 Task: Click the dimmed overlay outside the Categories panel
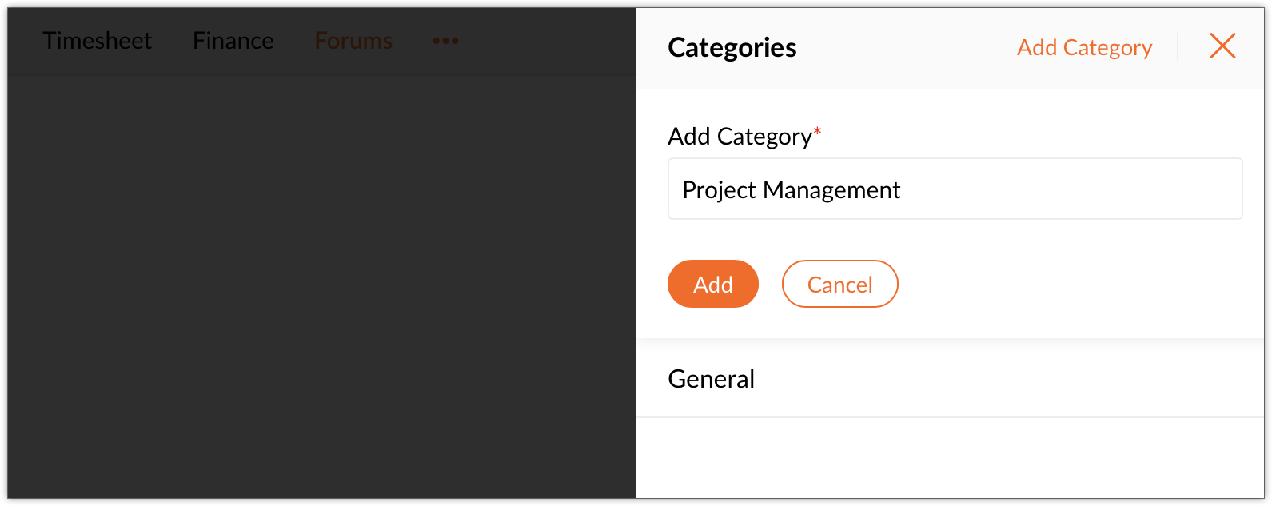[x=320, y=280]
